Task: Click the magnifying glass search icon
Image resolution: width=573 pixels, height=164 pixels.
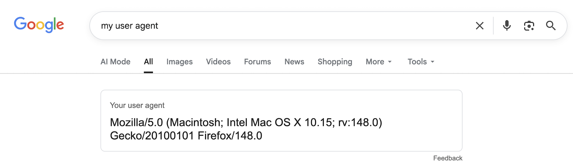Action: coord(551,26)
